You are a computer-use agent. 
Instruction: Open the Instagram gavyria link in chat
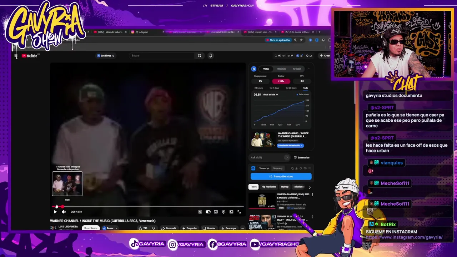coord(404,237)
